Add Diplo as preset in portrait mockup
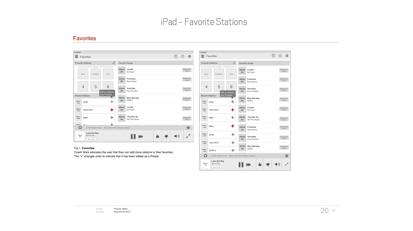 [x=233, y=117]
